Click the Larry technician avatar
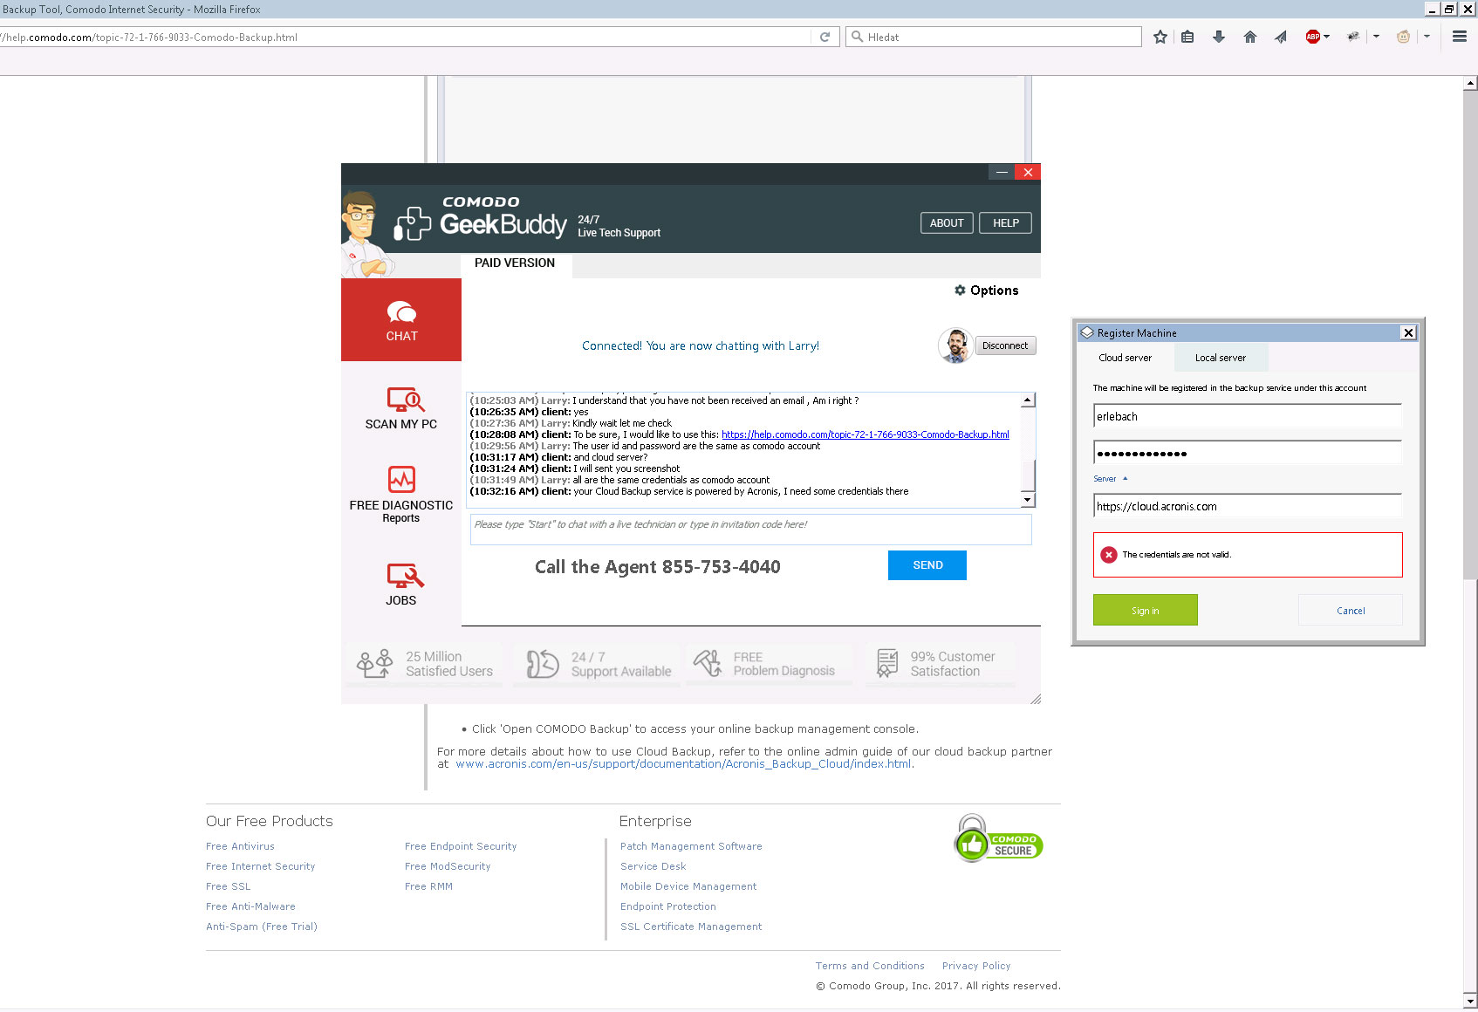 point(955,345)
